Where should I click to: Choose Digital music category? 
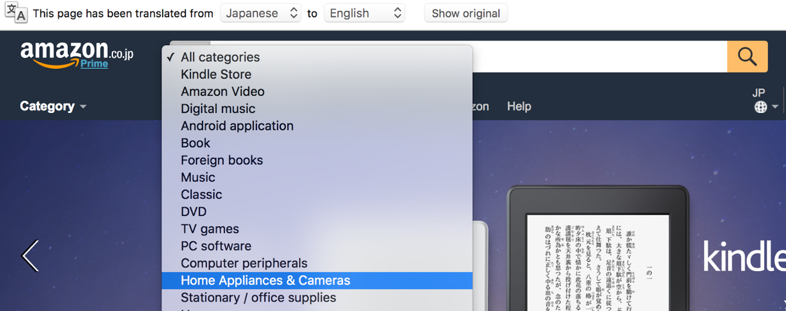coord(317,109)
